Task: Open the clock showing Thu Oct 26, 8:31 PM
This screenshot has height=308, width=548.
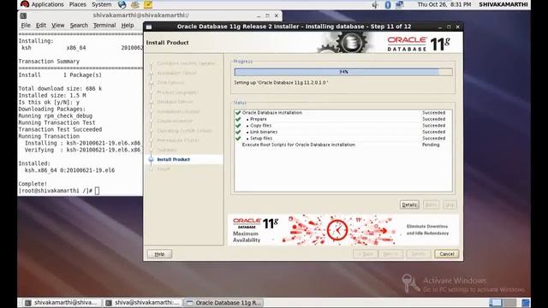Action: coord(444,4)
